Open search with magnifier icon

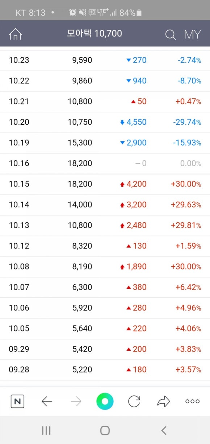[x=170, y=34]
